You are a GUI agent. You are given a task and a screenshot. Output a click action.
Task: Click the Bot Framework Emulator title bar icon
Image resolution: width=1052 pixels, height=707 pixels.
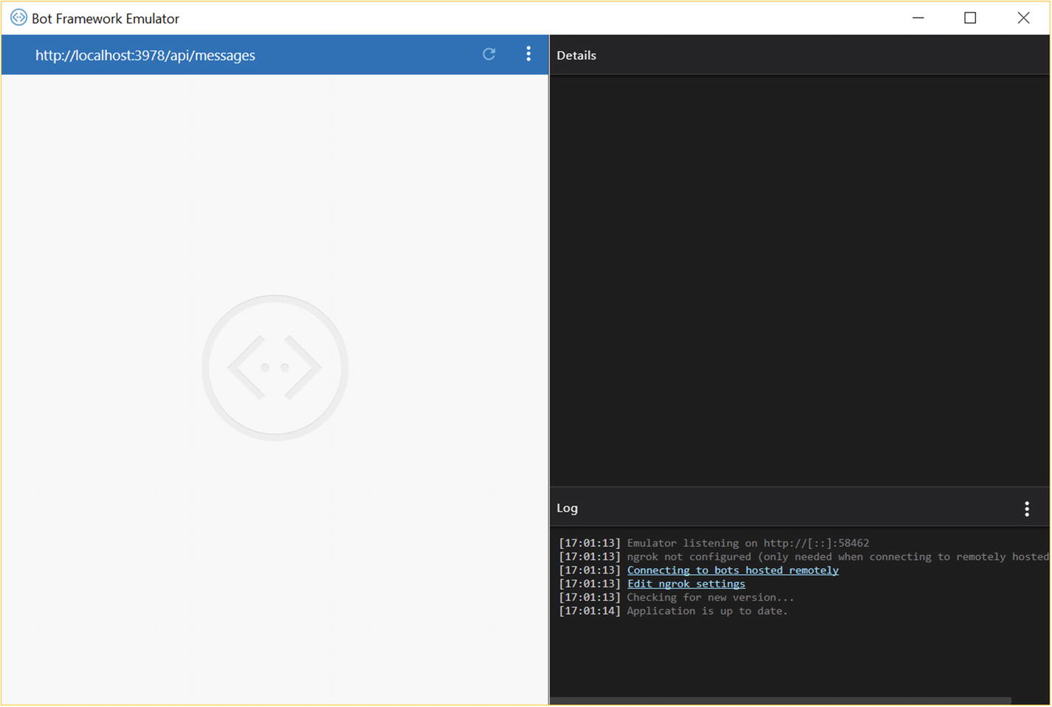point(18,18)
